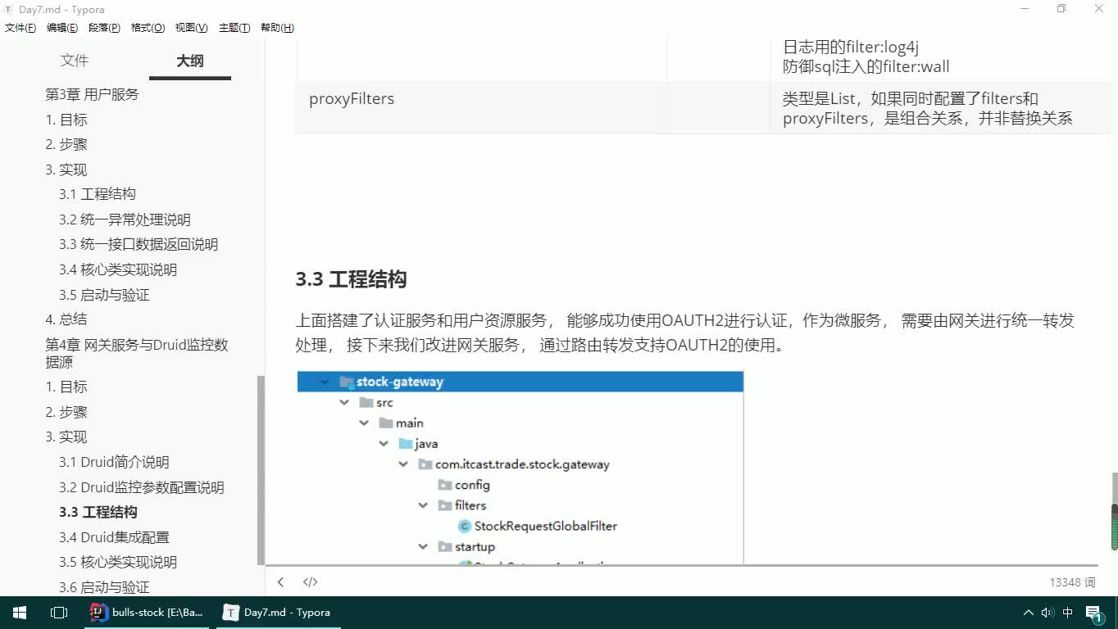The height and width of the screenshot is (629, 1118).
Task: Switch to source code mode icon
Action: click(x=310, y=582)
